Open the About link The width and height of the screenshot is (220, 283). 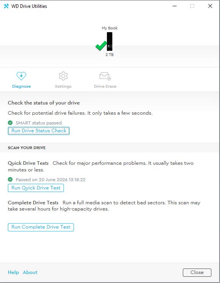point(30,272)
